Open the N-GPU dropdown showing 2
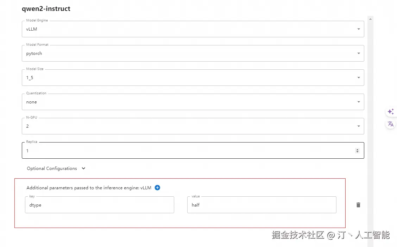The image size is (397, 247). click(193, 126)
